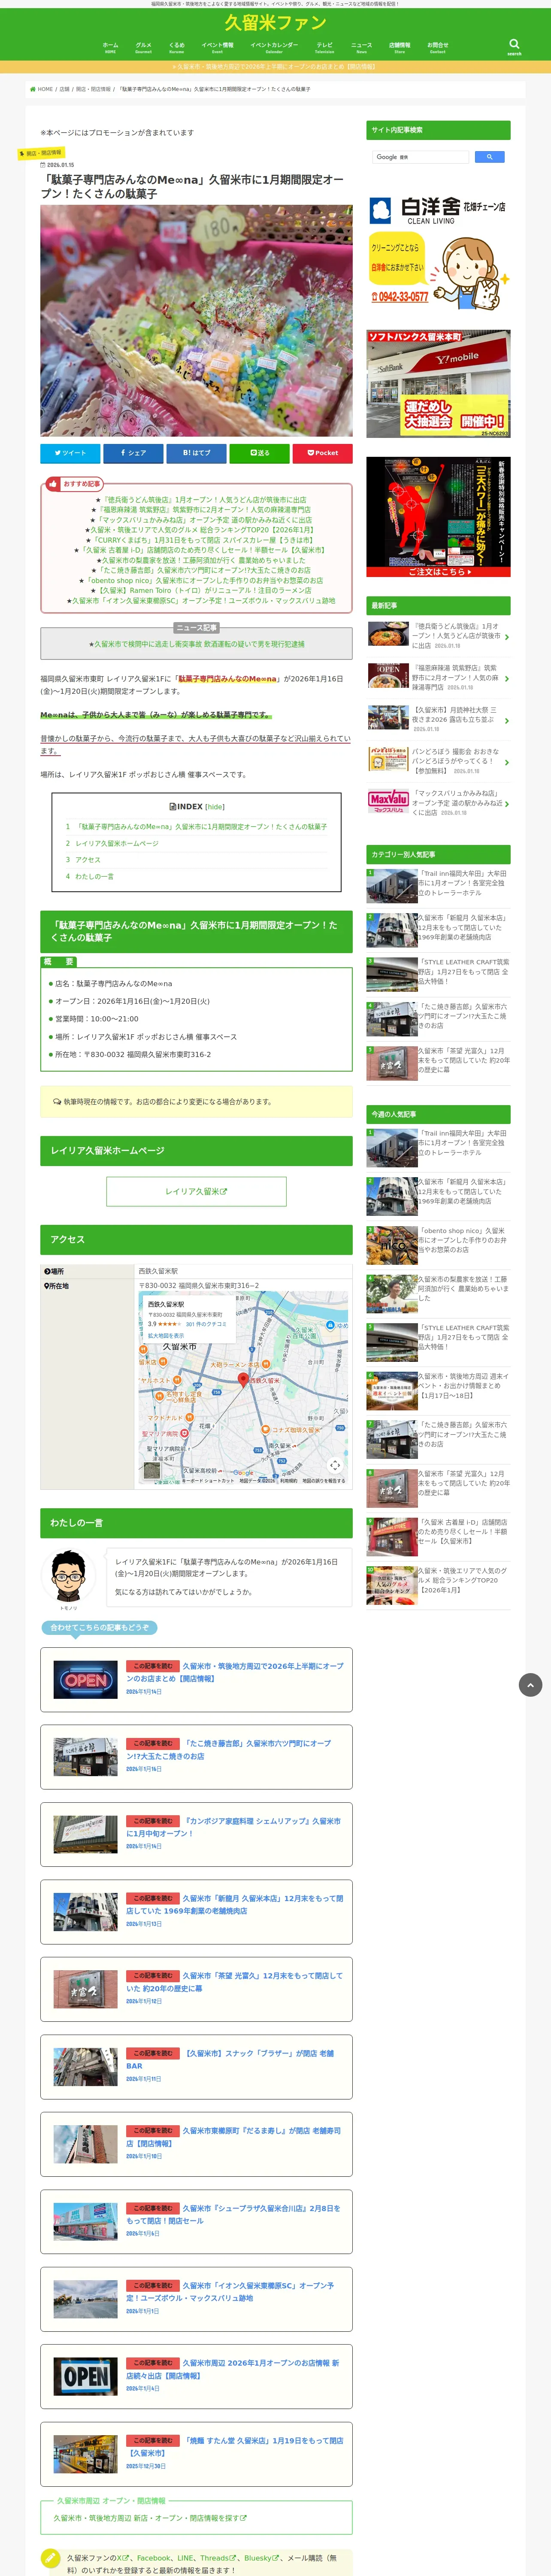Share article via Facebook シェア button
The image size is (551, 2576).
tap(133, 453)
